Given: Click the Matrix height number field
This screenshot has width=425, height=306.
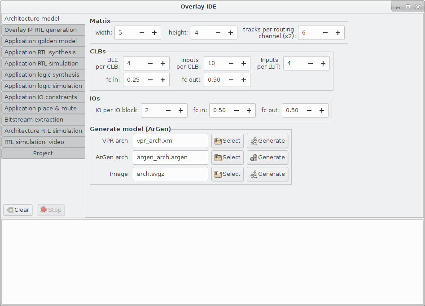Looking at the screenshot, I should (202, 33).
